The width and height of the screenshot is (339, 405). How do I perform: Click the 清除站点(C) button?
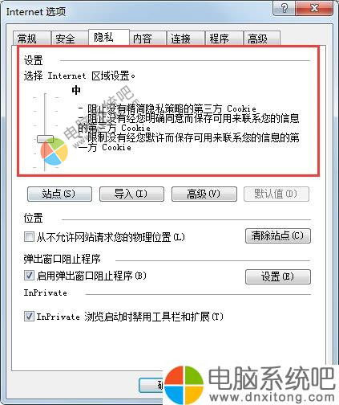pyautogui.click(x=278, y=235)
